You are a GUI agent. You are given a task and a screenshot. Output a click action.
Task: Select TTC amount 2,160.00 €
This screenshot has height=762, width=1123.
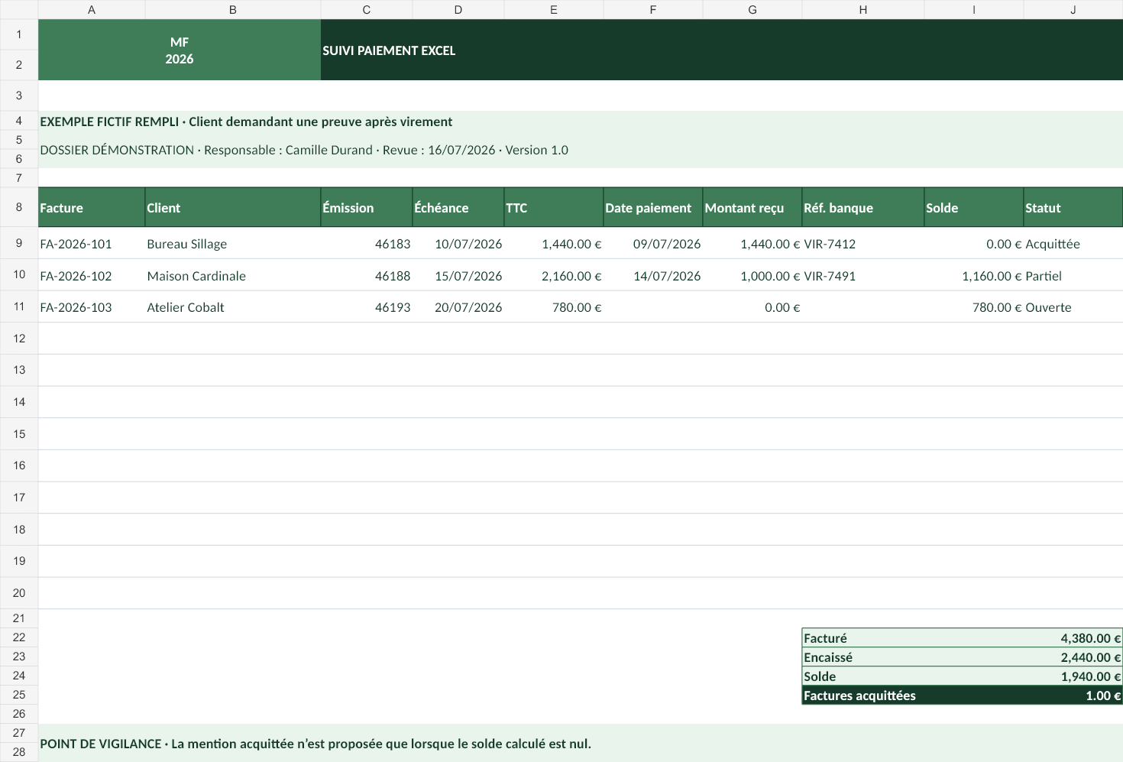click(x=554, y=275)
